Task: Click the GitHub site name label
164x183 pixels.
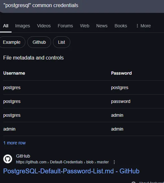Action: tap(23, 156)
